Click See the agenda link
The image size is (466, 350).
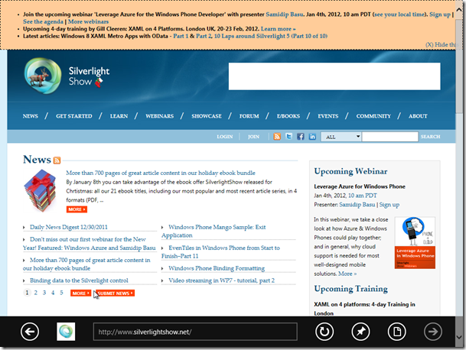pos(43,21)
